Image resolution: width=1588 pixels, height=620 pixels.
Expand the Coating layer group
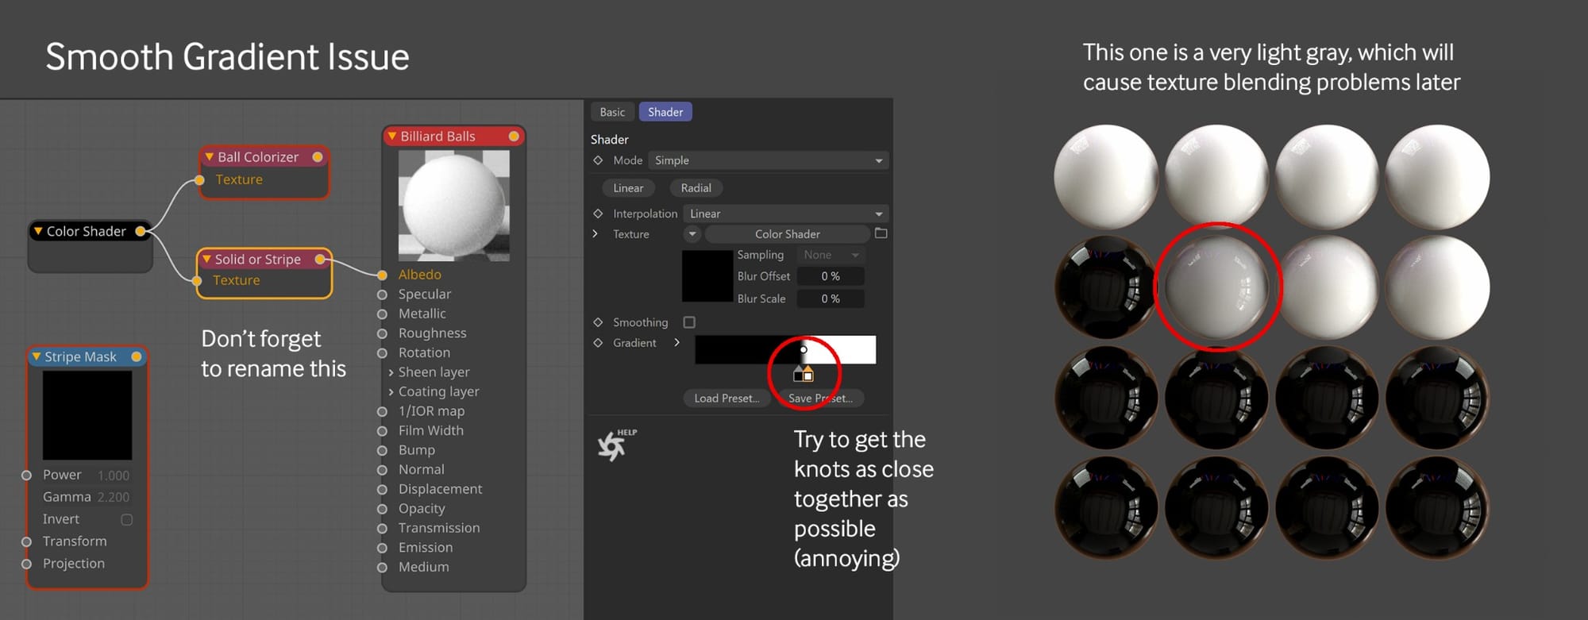pos(391,391)
